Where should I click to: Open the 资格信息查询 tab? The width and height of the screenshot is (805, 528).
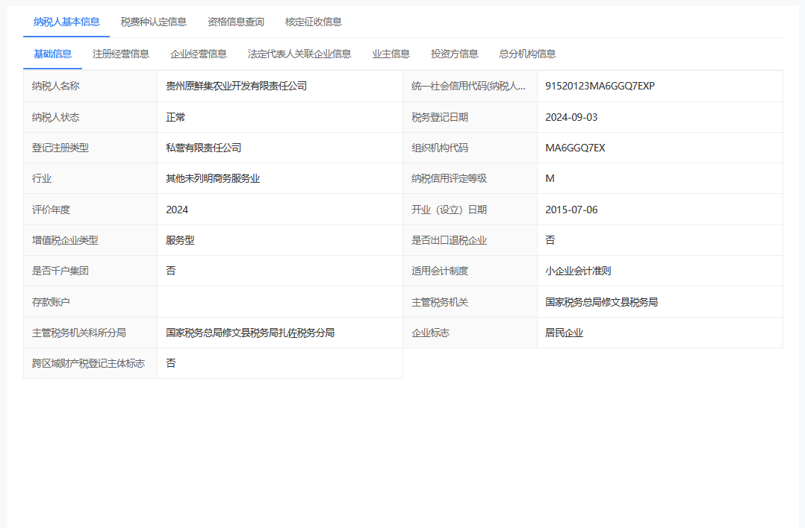(x=236, y=22)
